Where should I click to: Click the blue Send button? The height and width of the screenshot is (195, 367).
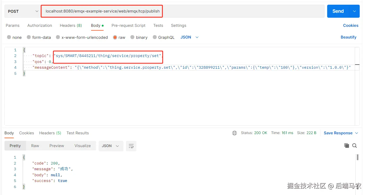point(338,11)
